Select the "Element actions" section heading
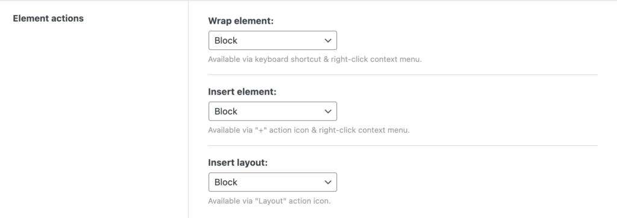617x218 pixels. point(48,19)
